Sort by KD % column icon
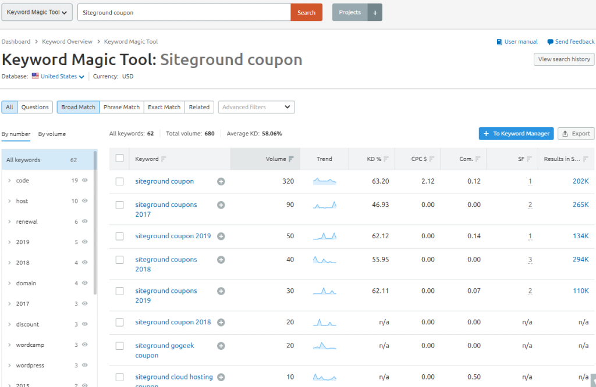This screenshot has height=387, width=596. tap(386, 159)
